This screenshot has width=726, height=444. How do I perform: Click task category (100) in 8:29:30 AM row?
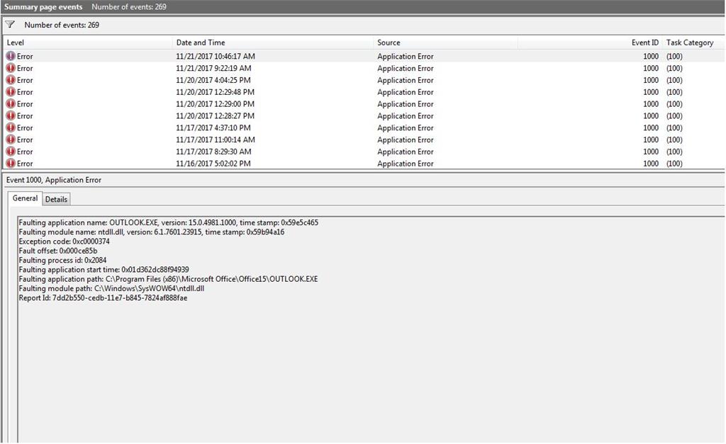[x=674, y=152]
